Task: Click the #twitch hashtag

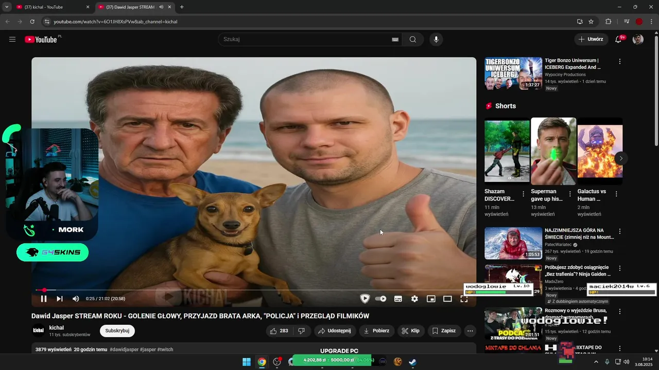Action: 165,349
